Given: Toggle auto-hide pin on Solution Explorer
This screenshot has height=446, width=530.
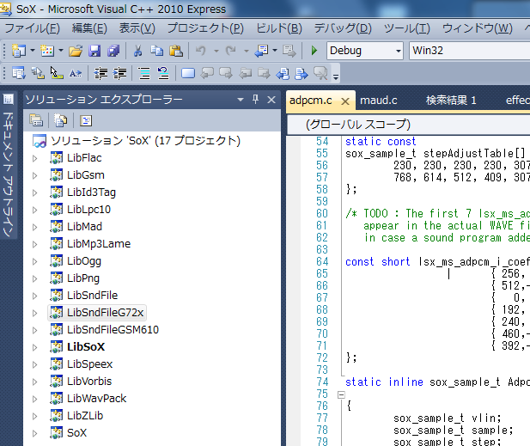Looking at the screenshot, I should click(x=255, y=100).
